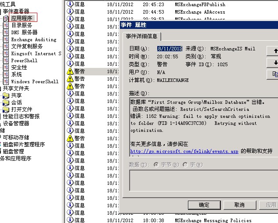Image resolution: width=278 pixels, height=223 pixels.
Task: Open the 文件复制服务 log icon
Action: (x=6, y=46)
